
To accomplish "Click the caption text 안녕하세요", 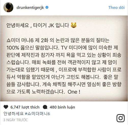I will (x=14, y=114).
